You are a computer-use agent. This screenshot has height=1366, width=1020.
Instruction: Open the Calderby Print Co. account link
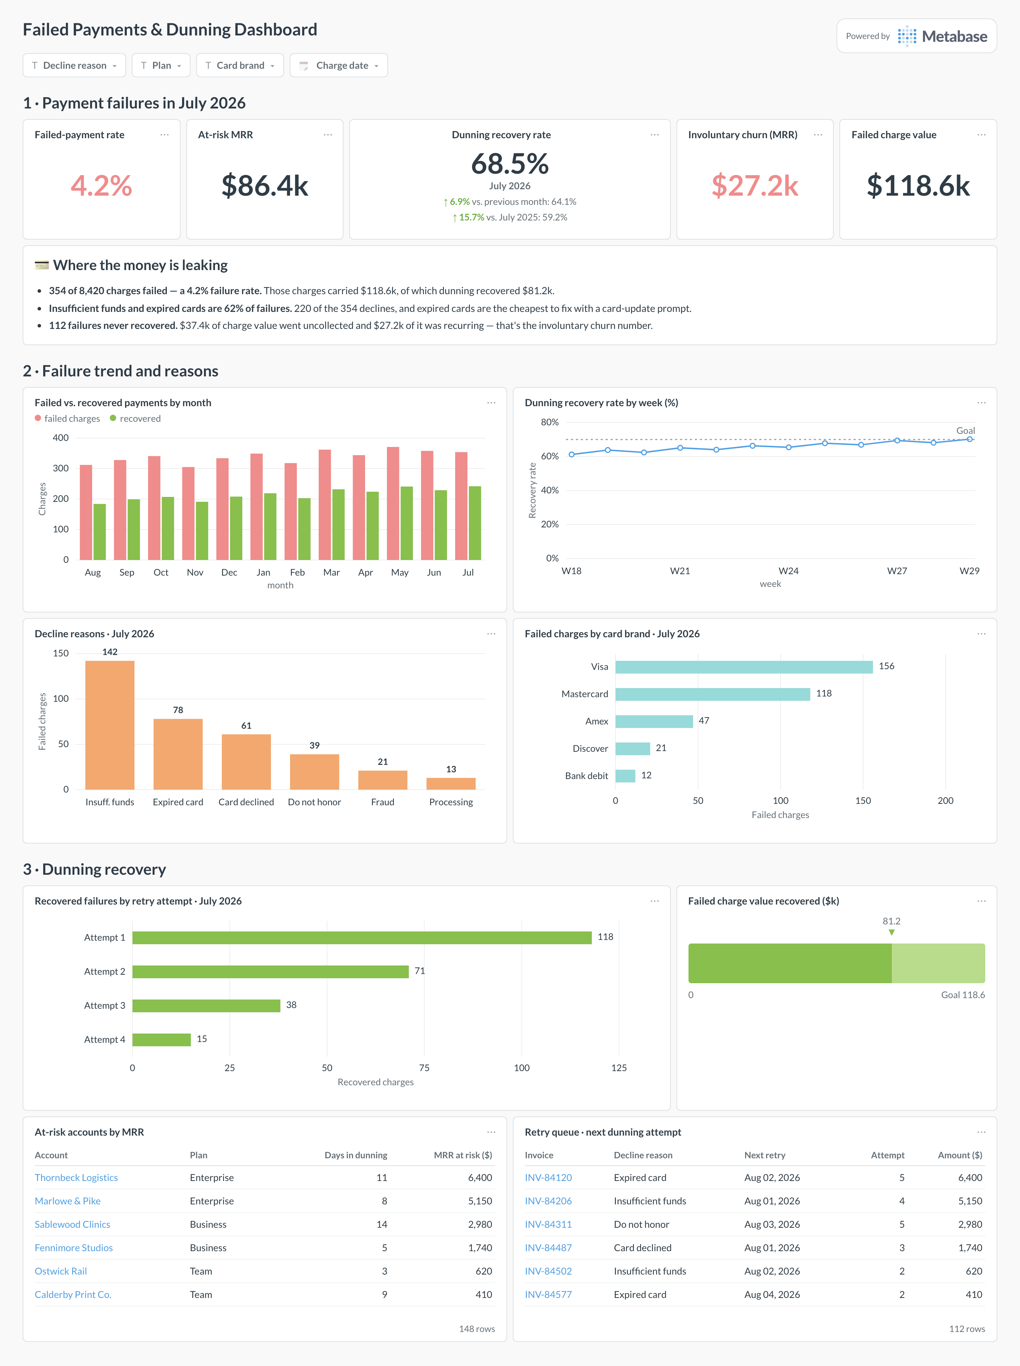point(73,1295)
